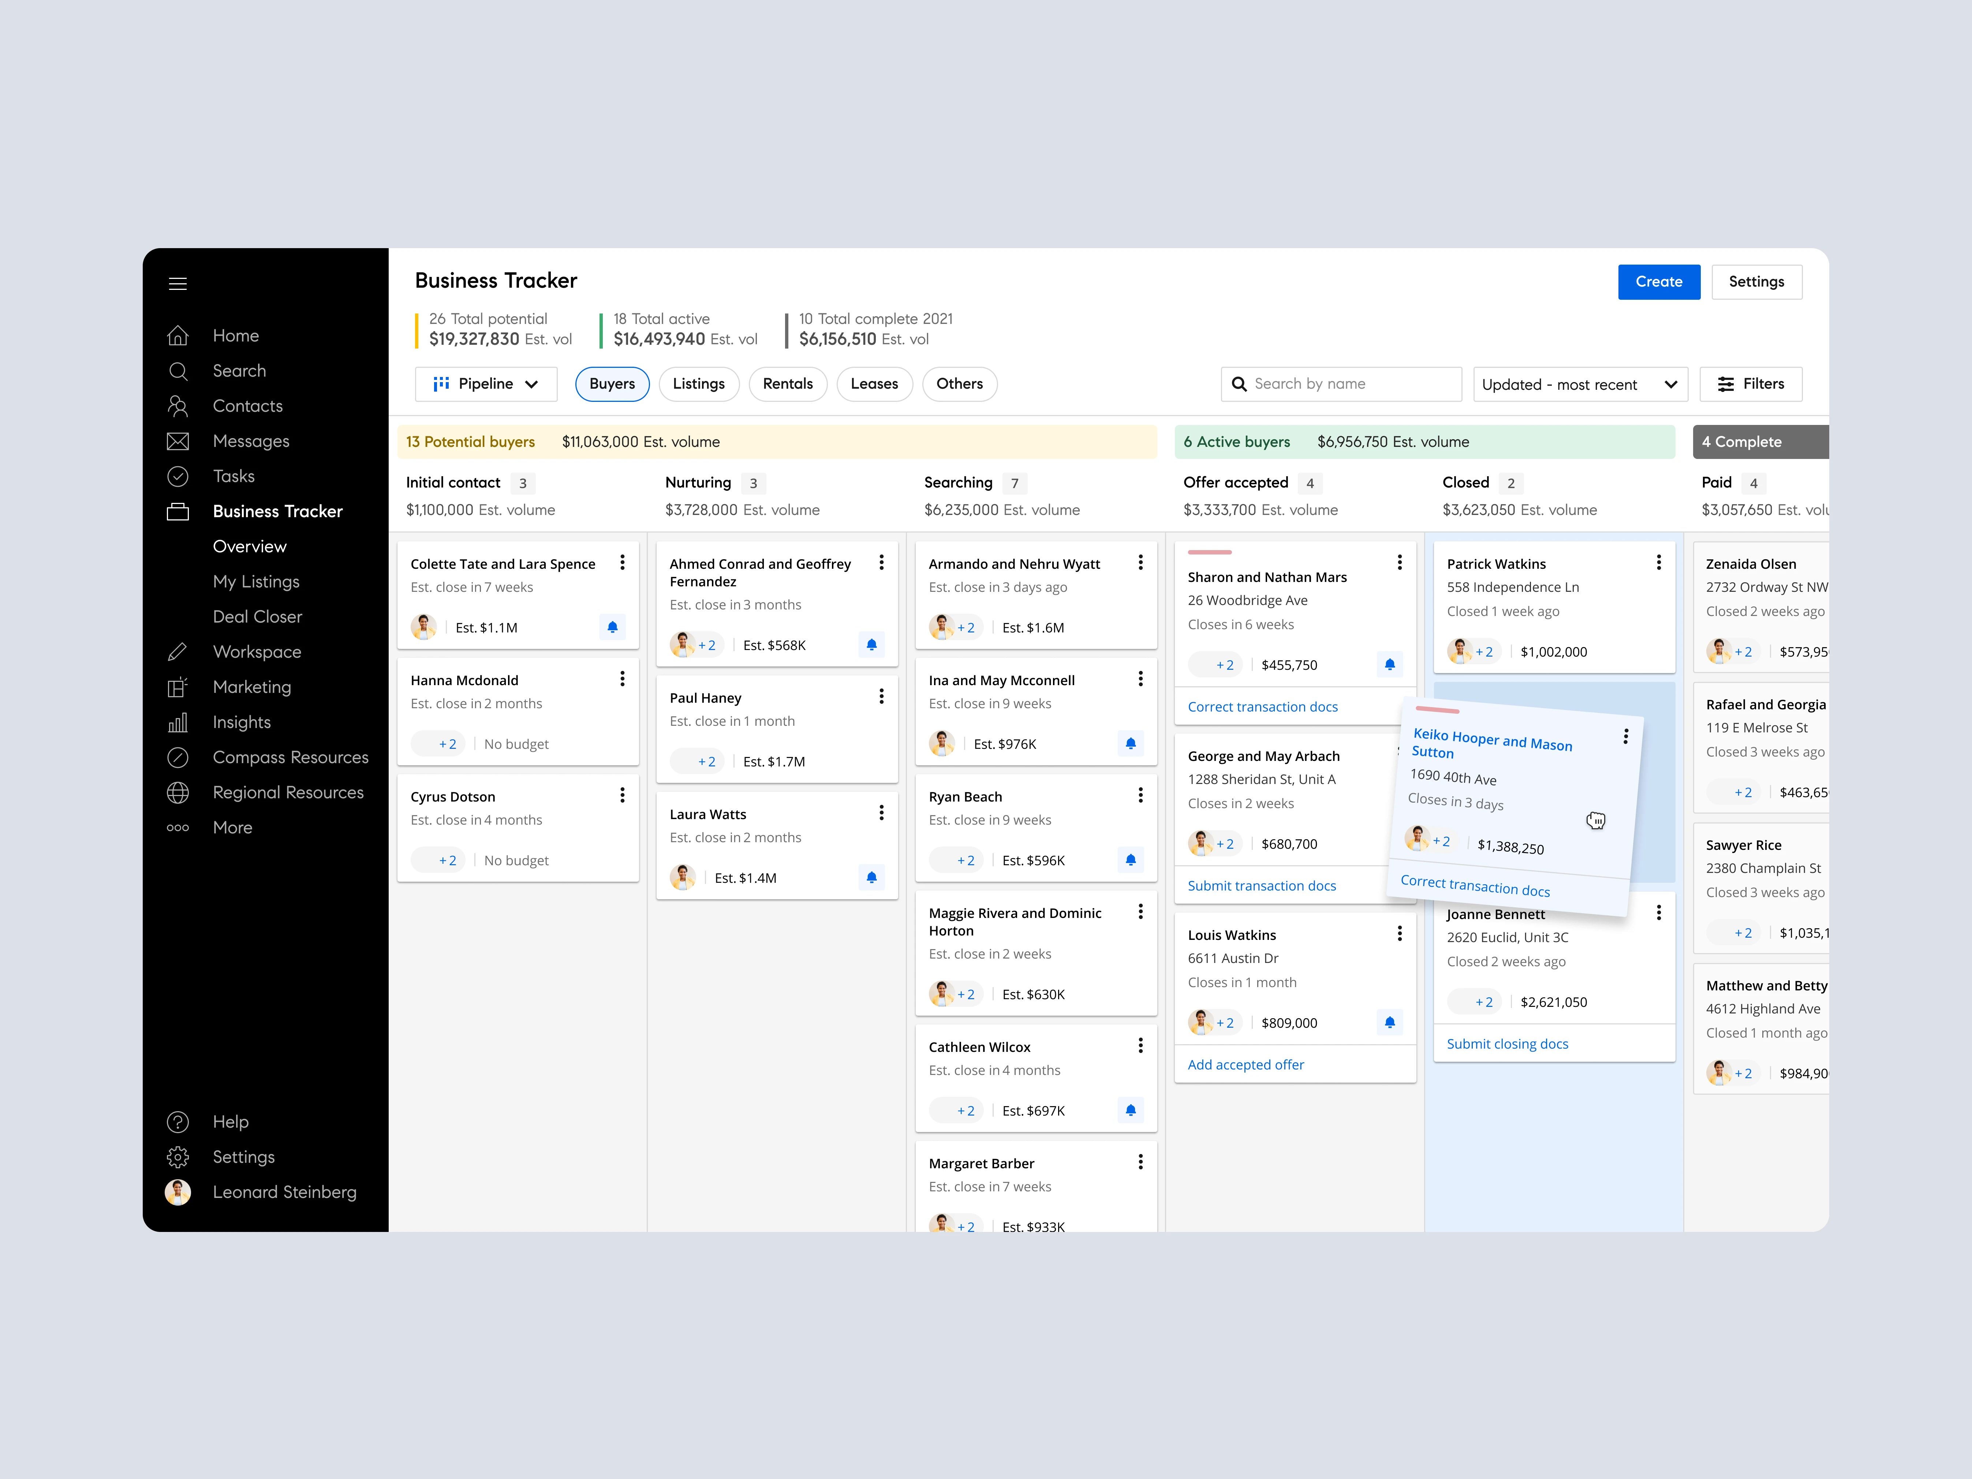
Task: Click the bell on Ahmed Conrad card
Action: pyautogui.click(x=871, y=645)
